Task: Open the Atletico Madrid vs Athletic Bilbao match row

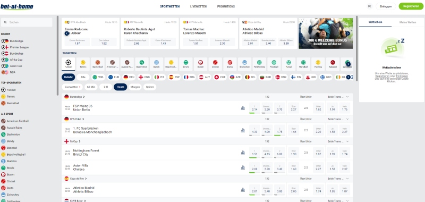Action: tap(207, 190)
